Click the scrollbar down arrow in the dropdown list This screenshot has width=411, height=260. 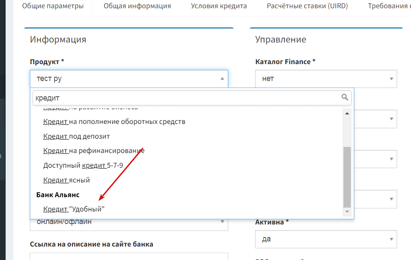[x=347, y=211]
